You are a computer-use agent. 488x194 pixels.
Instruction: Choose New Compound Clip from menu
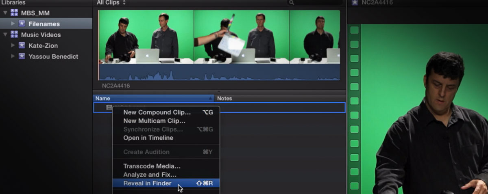point(167,112)
